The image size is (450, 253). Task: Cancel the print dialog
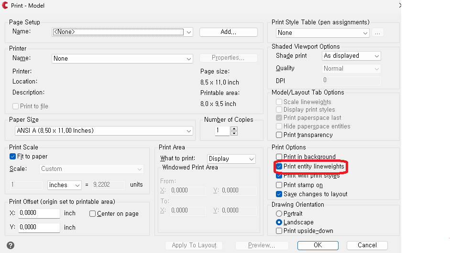tap(367, 245)
